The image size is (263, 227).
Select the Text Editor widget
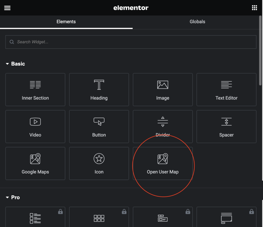pyautogui.click(x=227, y=89)
